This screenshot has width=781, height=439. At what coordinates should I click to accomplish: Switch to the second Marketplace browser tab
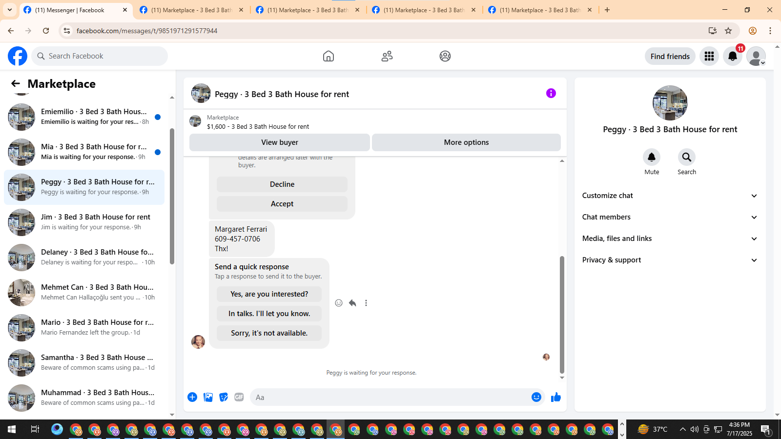point(308,10)
